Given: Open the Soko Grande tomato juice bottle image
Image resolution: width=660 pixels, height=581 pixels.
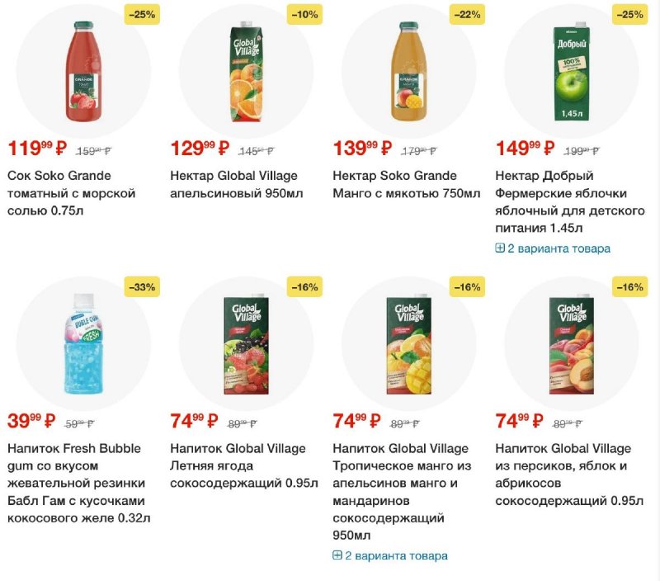Looking at the screenshot, I should coord(83,71).
